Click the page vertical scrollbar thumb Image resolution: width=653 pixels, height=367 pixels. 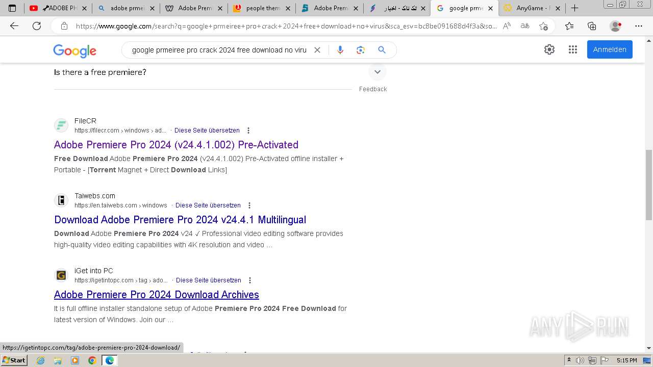pyautogui.click(x=649, y=185)
